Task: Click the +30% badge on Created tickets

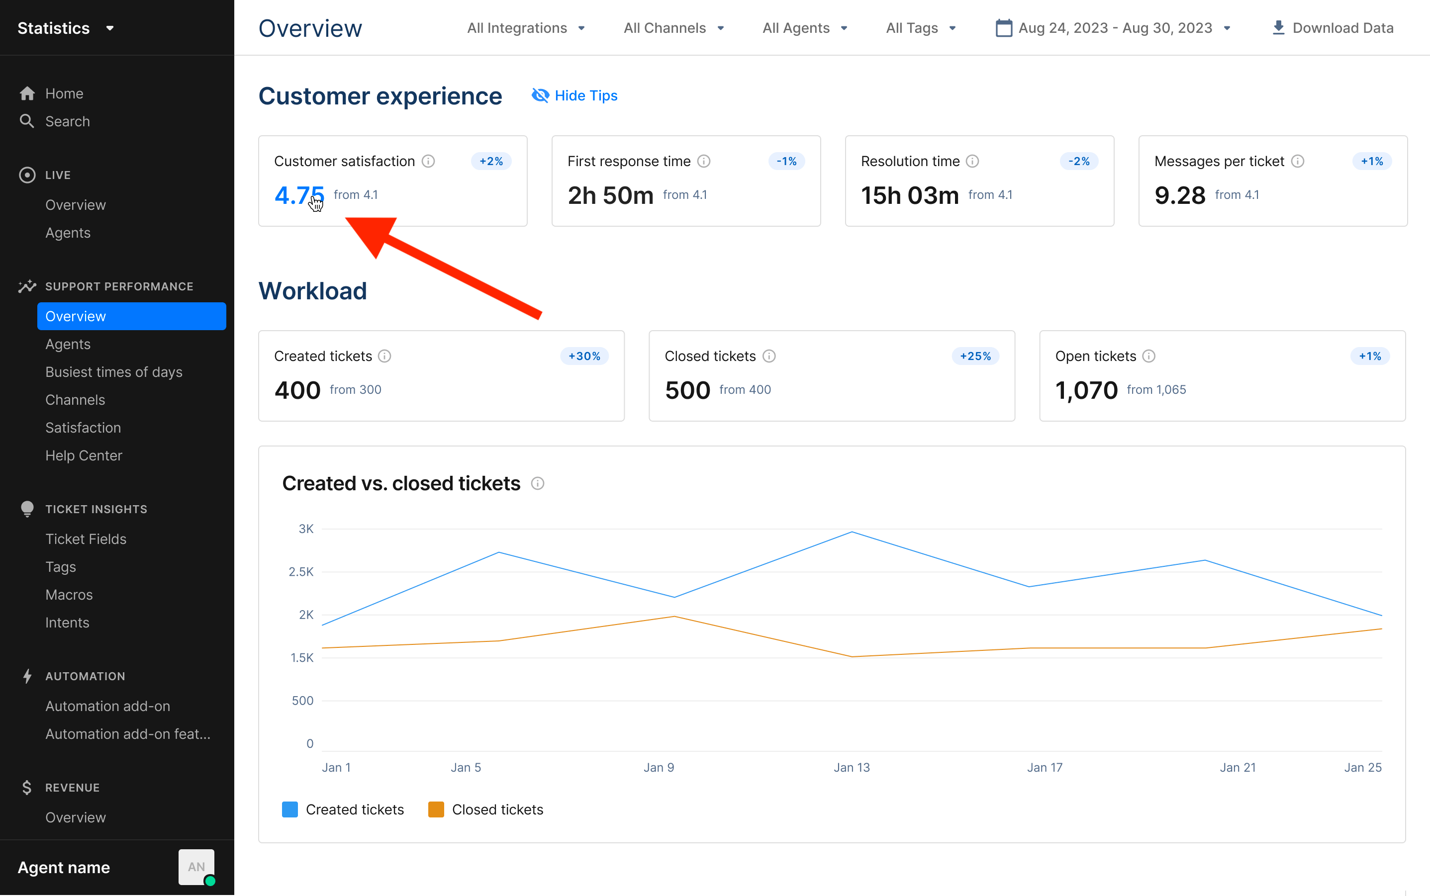Action: point(584,356)
